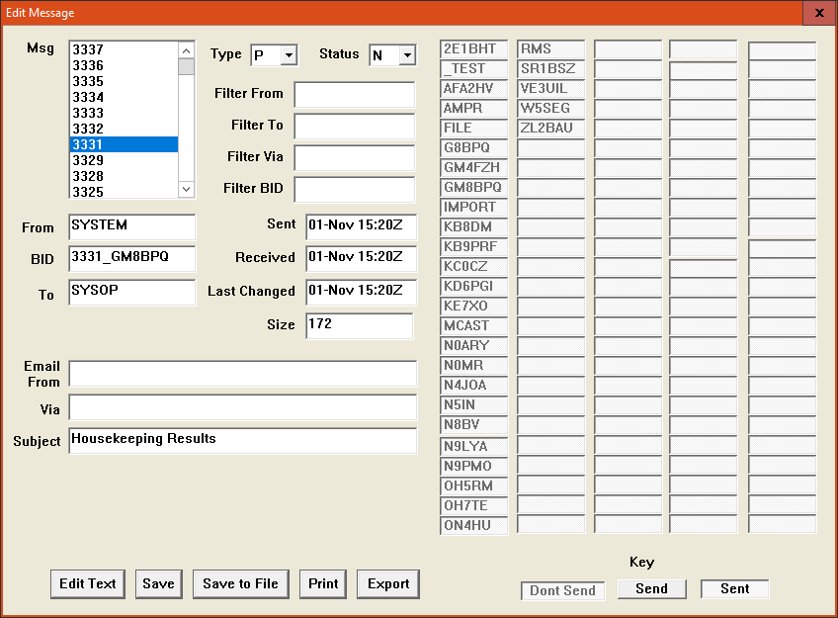
Task: Click the Send key legend box
Action: [651, 589]
